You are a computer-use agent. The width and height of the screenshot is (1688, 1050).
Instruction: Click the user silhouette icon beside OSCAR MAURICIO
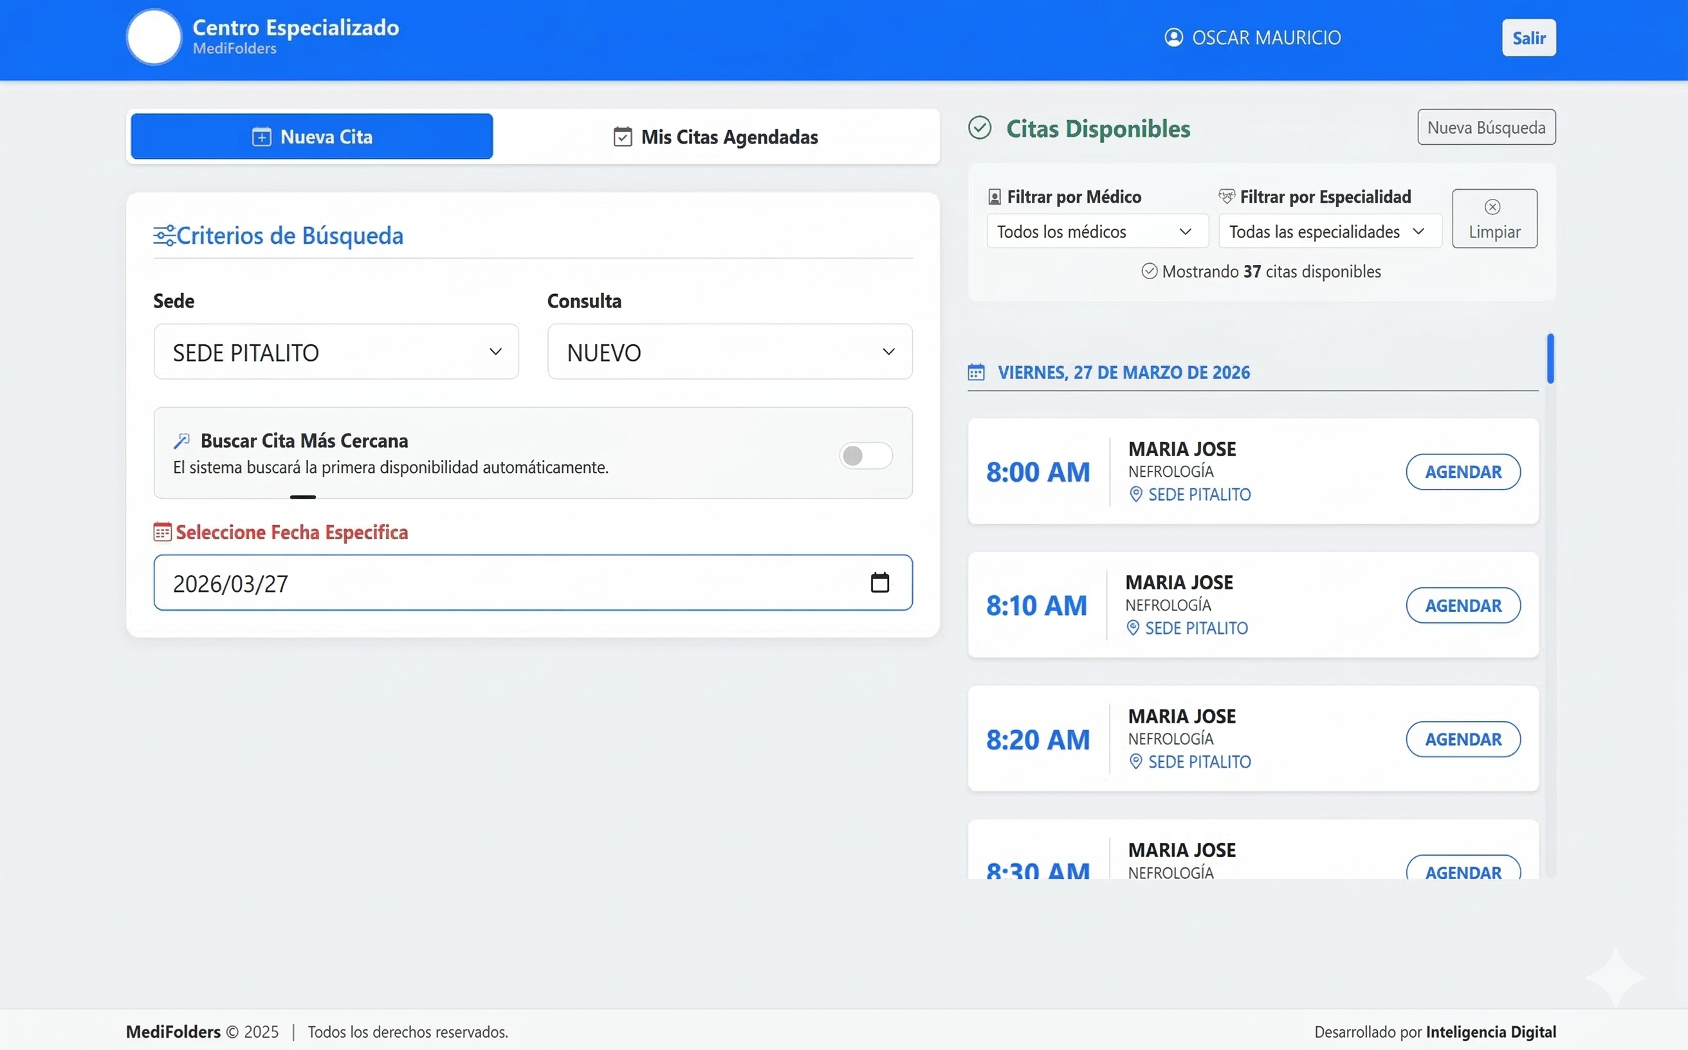[1173, 37]
